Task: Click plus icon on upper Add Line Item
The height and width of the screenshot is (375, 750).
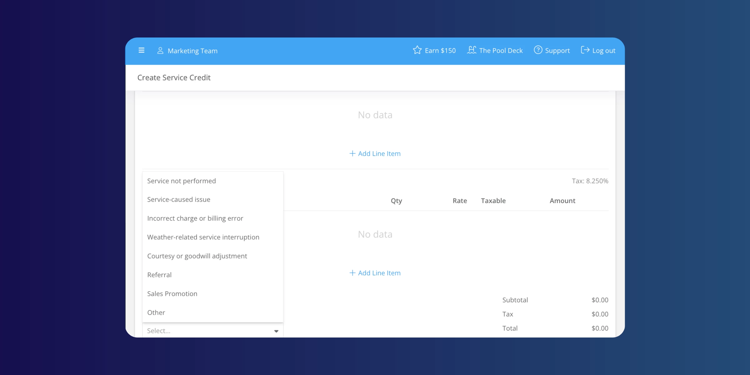Action: [352, 153]
